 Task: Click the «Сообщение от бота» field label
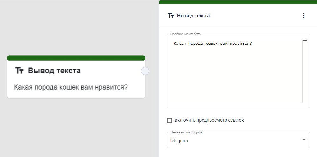pyautogui.click(x=185, y=34)
